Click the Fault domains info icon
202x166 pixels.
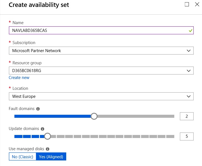tap(38, 109)
